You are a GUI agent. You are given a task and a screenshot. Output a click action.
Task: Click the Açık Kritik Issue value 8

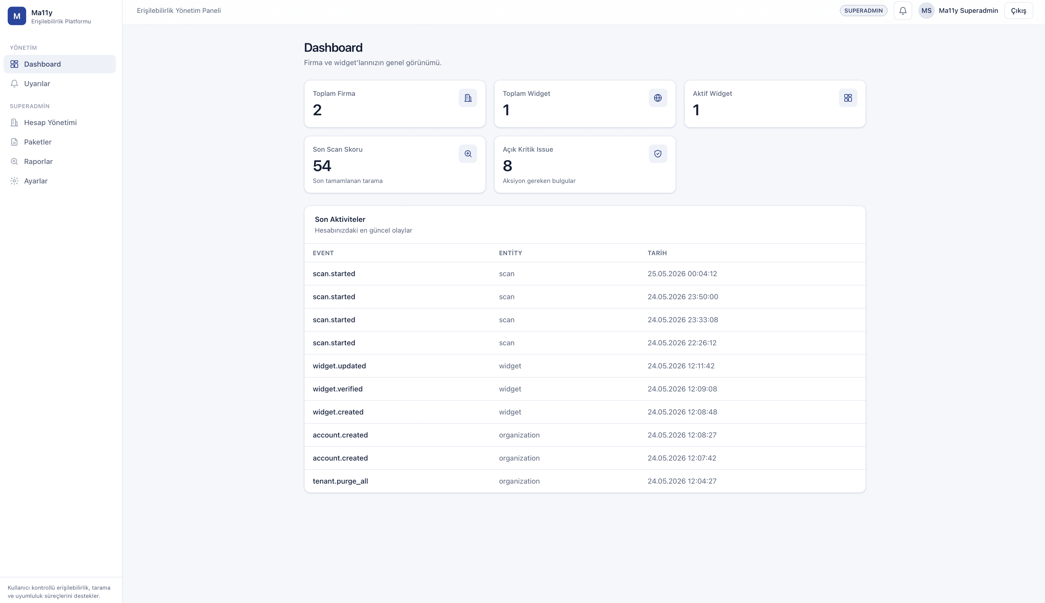point(507,166)
